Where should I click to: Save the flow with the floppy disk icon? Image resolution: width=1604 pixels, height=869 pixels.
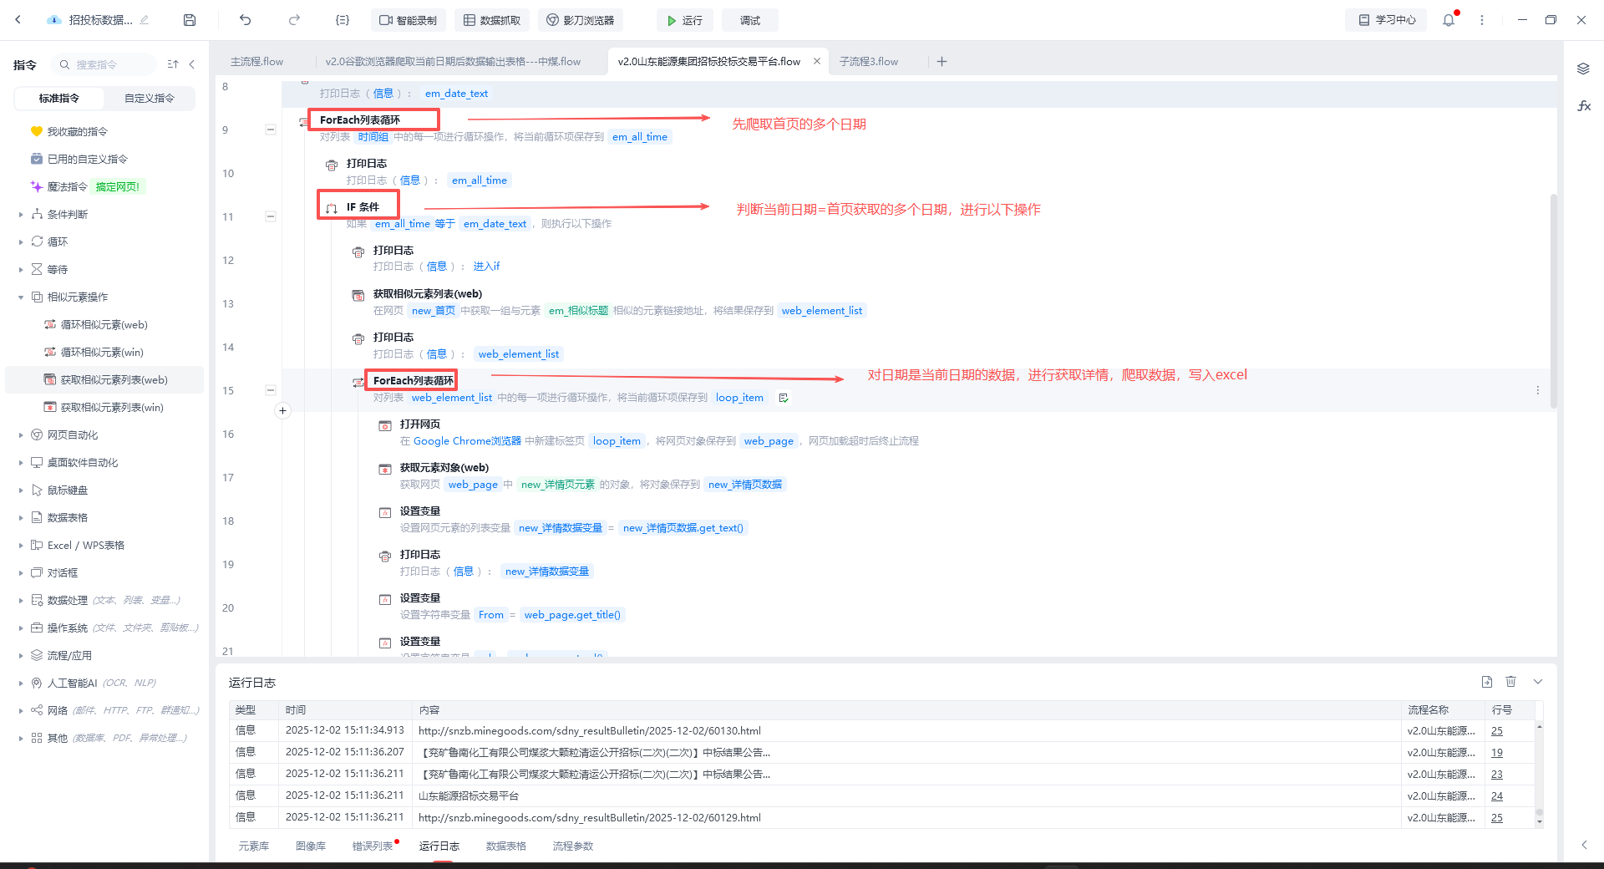(190, 20)
